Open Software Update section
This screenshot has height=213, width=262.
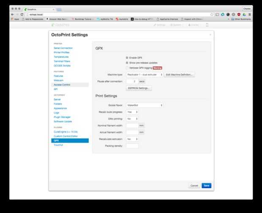(63, 121)
